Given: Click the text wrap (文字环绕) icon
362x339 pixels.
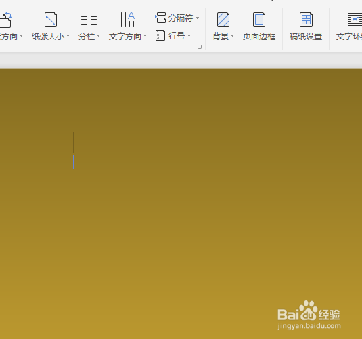Looking at the screenshot, I should pos(355,20).
